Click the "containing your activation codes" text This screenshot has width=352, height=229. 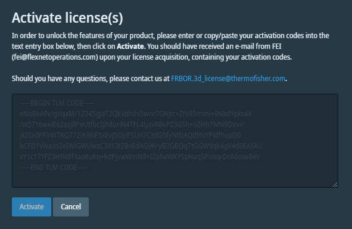[x=242, y=57]
